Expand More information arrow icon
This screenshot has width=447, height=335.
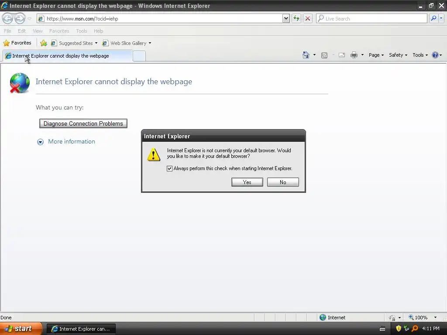pos(41,142)
